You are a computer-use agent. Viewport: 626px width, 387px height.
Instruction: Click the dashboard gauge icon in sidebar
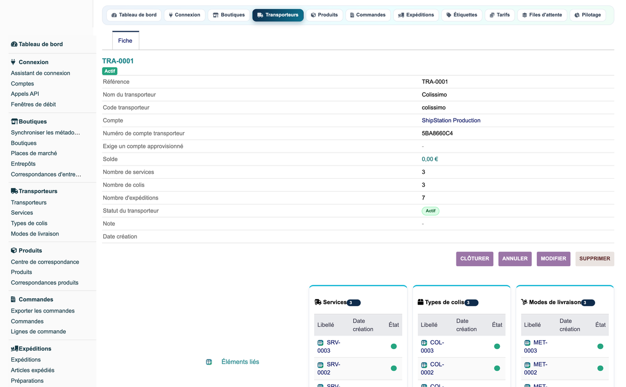14,44
